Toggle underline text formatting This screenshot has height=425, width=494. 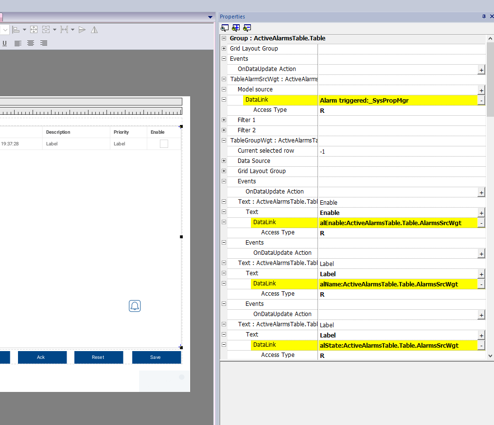(x=5, y=43)
